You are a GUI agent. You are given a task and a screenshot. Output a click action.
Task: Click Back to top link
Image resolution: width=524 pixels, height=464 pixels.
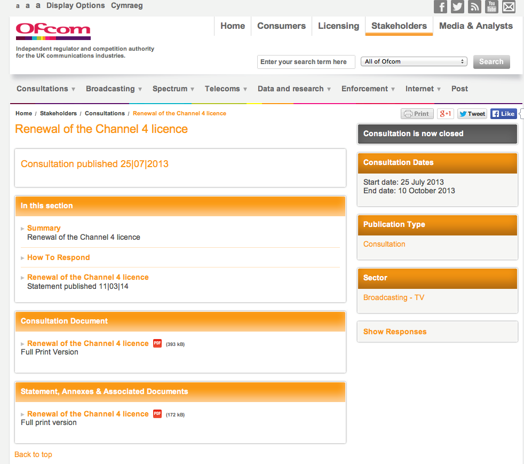(34, 454)
